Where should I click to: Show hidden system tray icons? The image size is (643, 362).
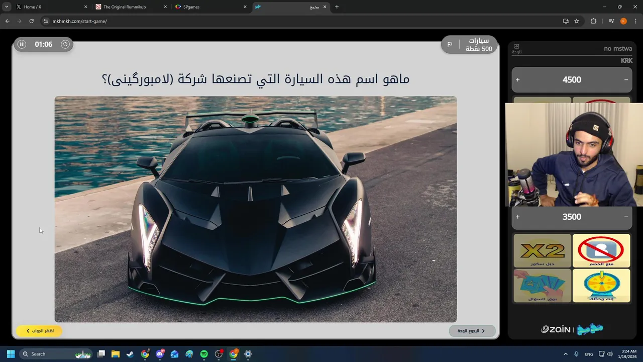tap(566, 354)
